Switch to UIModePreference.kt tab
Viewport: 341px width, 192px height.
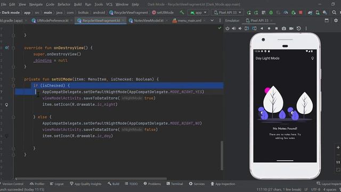coord(52,20)
